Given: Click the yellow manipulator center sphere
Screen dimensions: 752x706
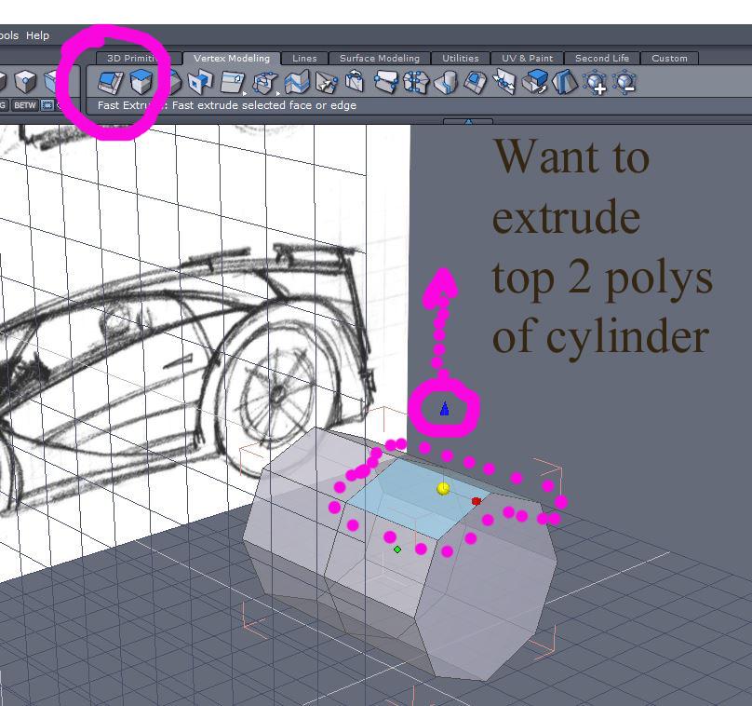Looking at the screenshot, I should click(443, 489).
